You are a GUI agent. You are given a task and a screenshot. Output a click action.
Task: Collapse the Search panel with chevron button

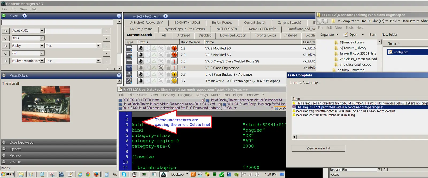tap(119, 16)
